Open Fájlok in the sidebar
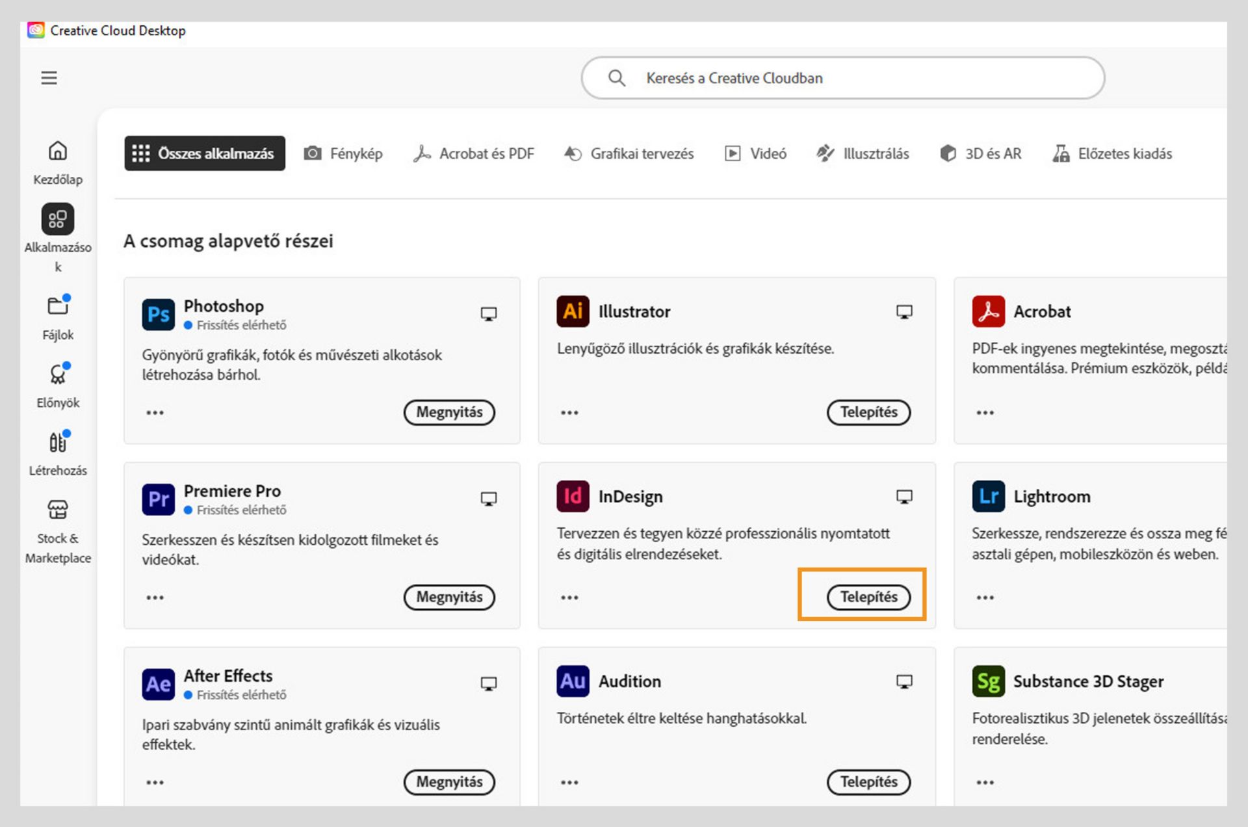Viewport: 1248px width, 827px height. [58, 306]
